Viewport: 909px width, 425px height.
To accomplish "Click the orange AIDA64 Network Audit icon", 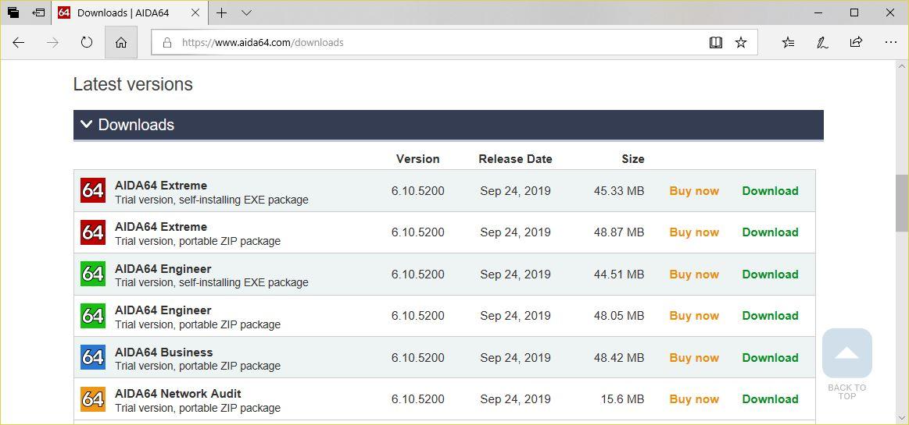I will (93, 399).
